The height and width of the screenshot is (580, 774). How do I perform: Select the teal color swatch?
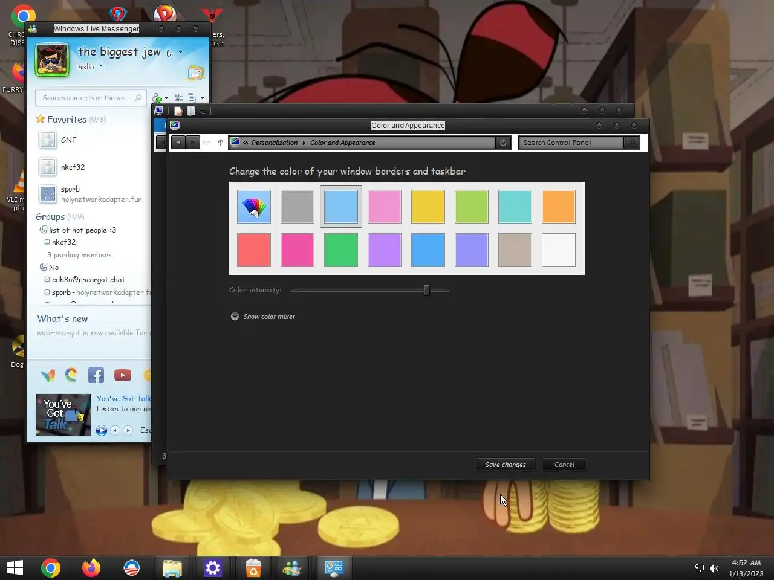[x=515, y=207]
